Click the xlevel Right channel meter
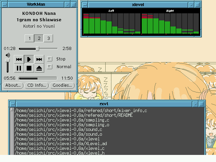Viewport: 216px width, 162px height. coord(170,23)
